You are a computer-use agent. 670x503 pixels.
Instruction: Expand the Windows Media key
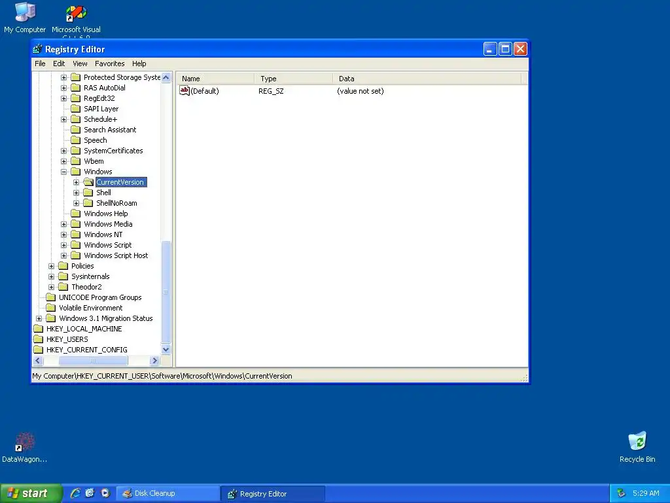[x=63, y=224]
